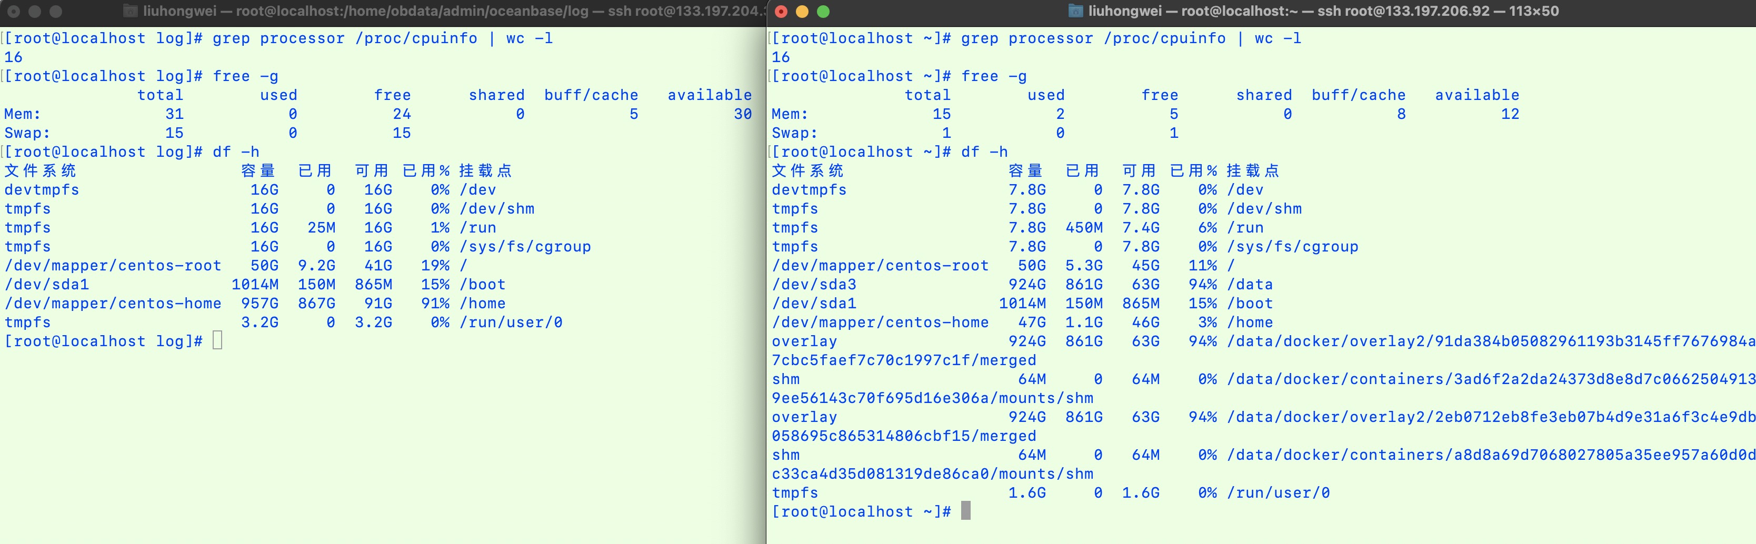Click '9ee56143c70f695d16e306a/mounts/shm' path line
1756x544 pixels.
coord(933,398)
